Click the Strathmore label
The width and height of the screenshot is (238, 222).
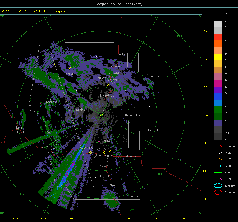click(x=129, y=156)
